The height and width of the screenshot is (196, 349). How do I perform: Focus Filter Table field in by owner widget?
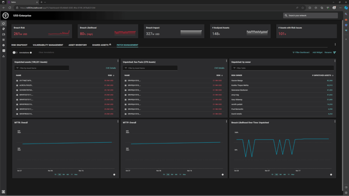[x=283, y=68]
